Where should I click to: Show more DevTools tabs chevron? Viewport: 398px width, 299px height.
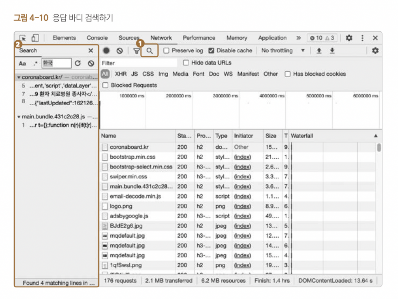[x=298, y=38]
